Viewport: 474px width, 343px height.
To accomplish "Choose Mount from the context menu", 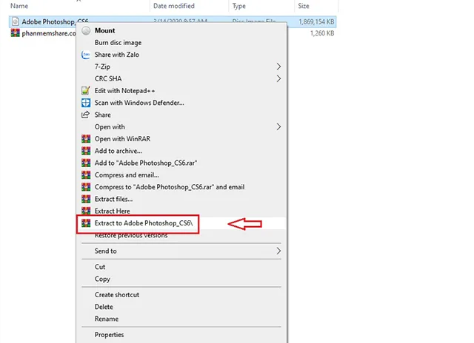I will 105,30.
